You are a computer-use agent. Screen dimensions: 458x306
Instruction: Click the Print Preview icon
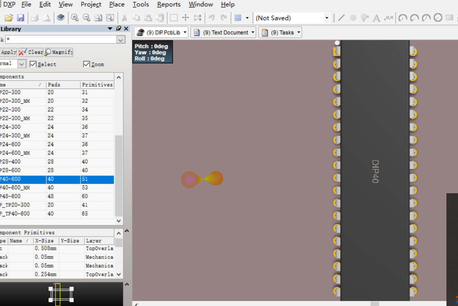pos(47,18)
